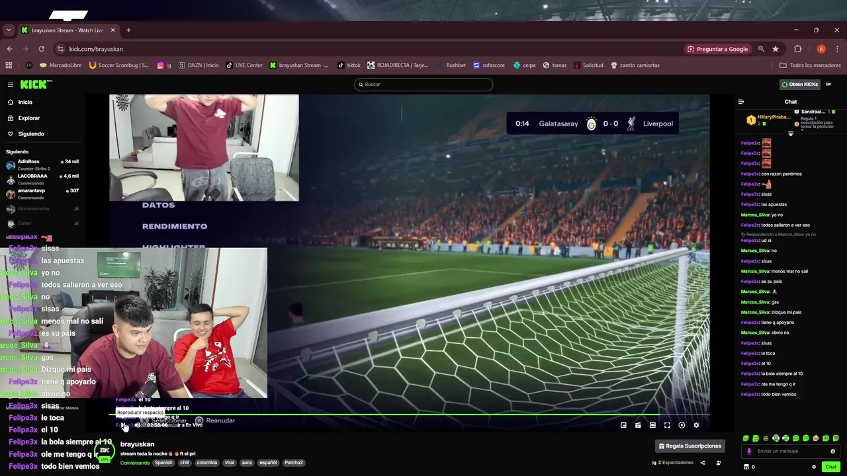Screen dimensions: 847x476
Task: Open Chrome extensions puzzle icon
Action: (797, 49)
